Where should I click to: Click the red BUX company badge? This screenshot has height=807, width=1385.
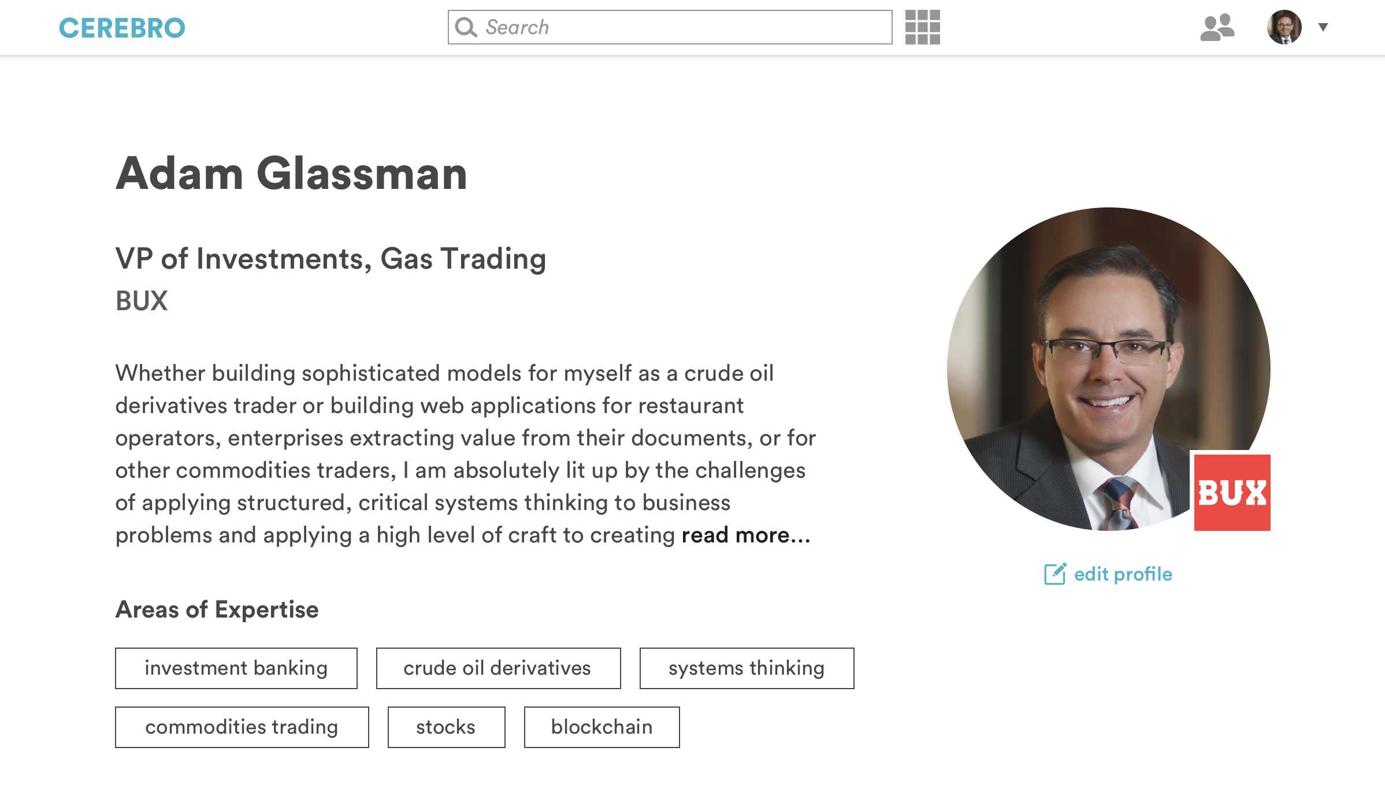tap(1232, 492)
